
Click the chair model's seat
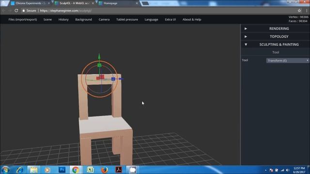coord(105,125)
